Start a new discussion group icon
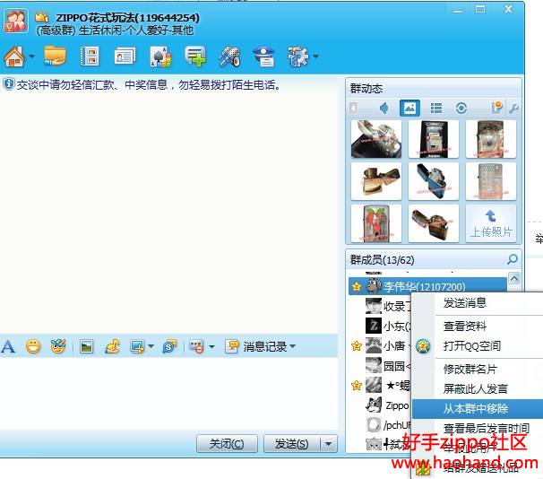Image resolution: width=543 pixels, height=479 pixels. coord(195,57)
